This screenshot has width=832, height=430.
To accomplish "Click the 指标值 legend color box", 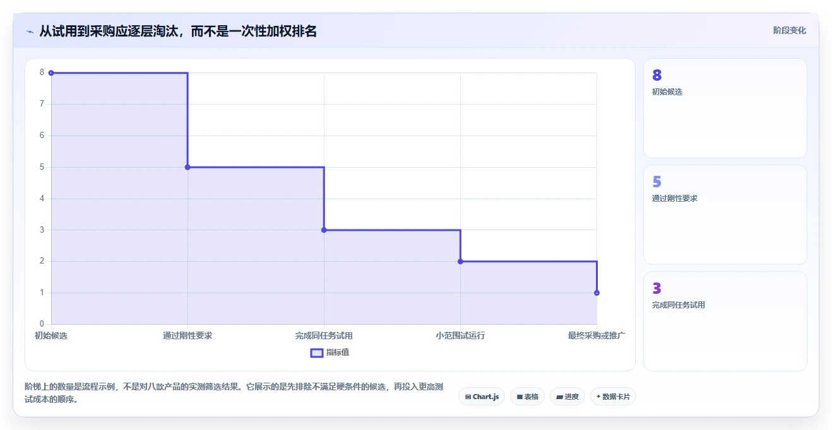I will [317, 352].
